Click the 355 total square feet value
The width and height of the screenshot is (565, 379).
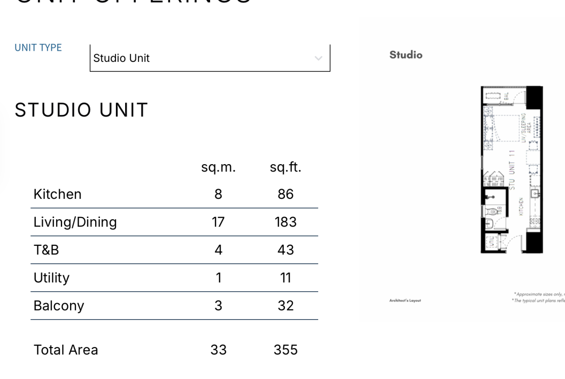285,350
